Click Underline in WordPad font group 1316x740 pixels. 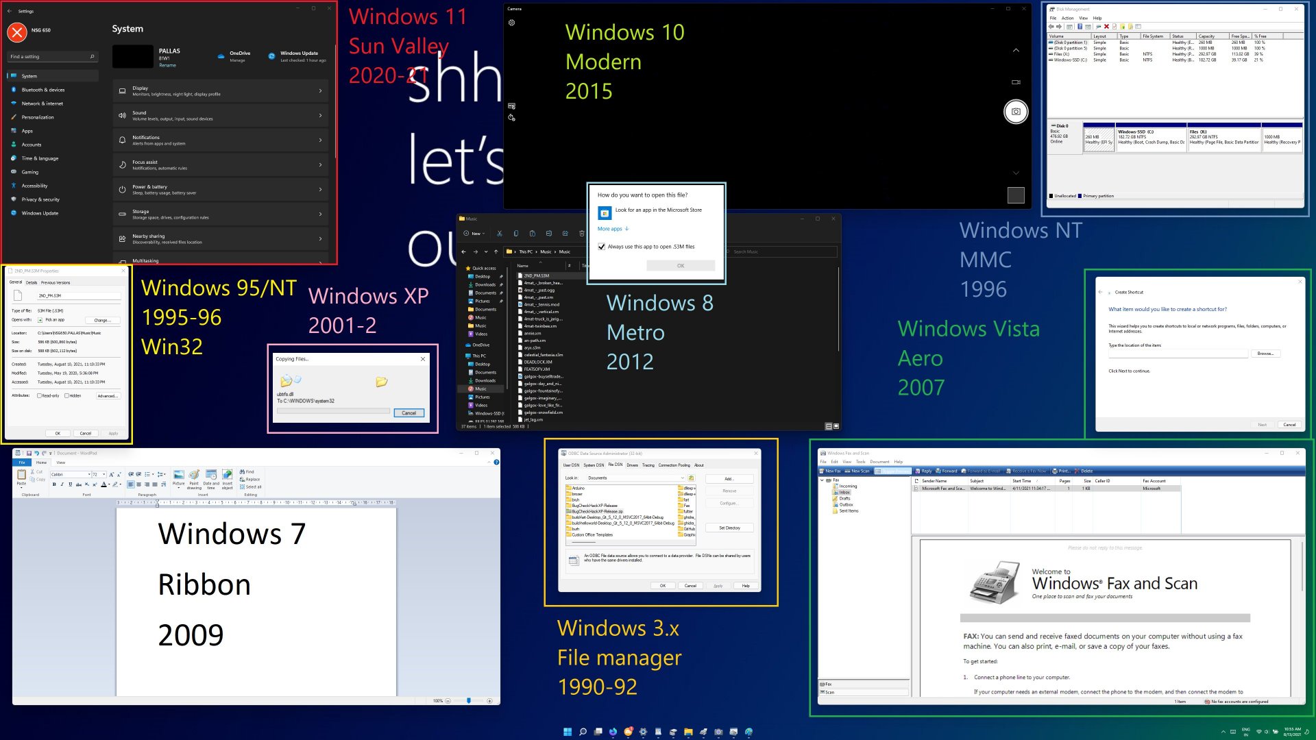tap(70, 484)
